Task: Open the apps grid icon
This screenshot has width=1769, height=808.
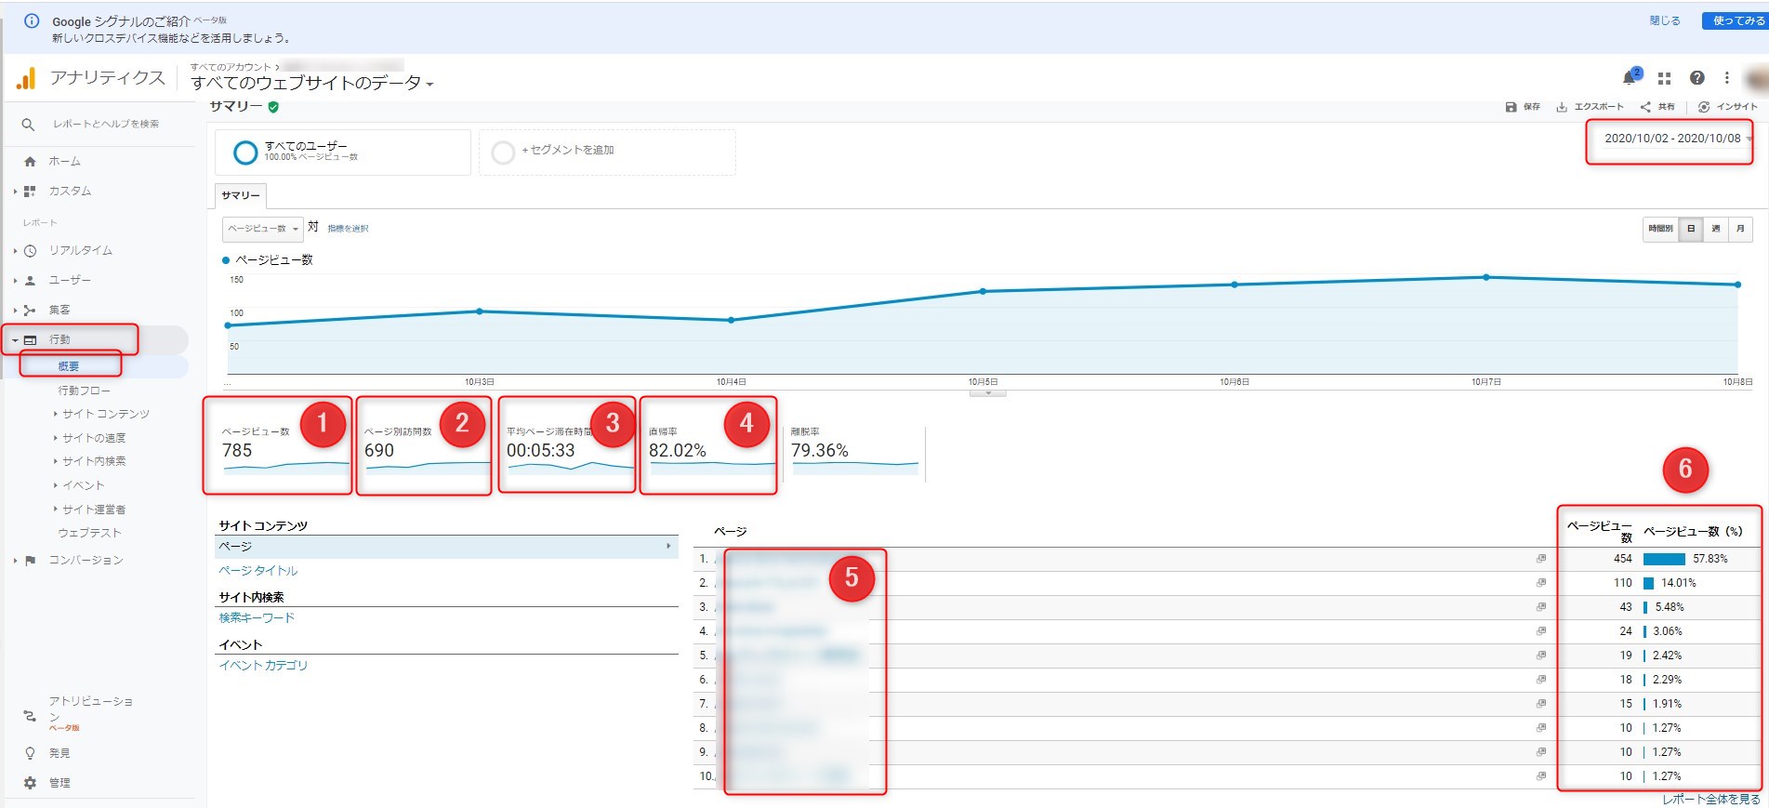Action: pos(1664,78)
